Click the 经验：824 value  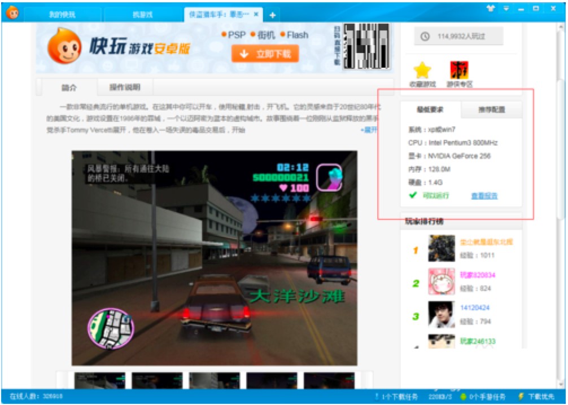475,288
